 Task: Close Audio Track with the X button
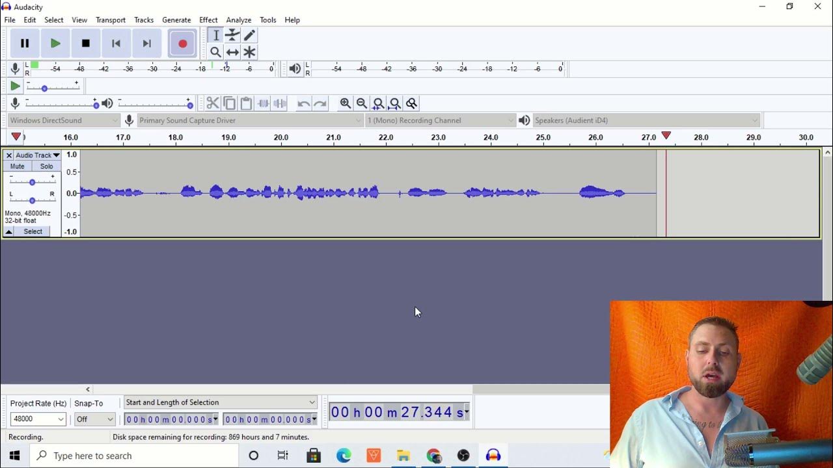[9, 155]
